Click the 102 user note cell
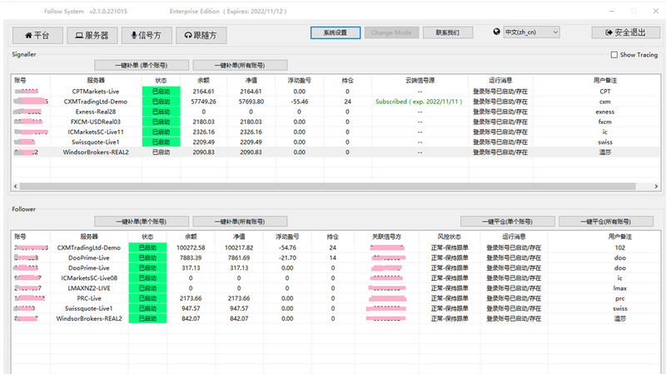Viewport: 666px width, 374px height. click(x=619, y=247)
